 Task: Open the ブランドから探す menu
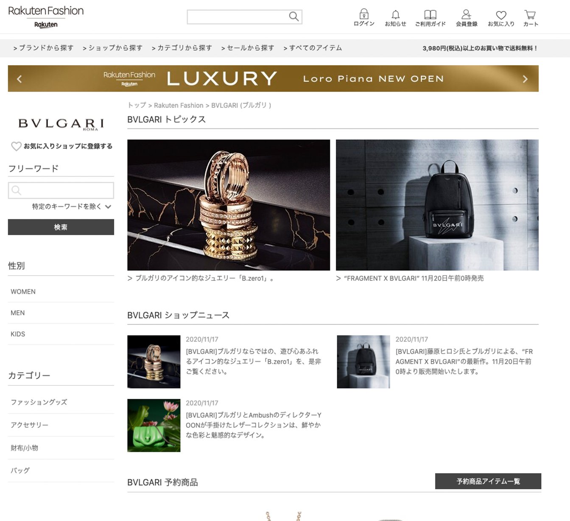pos(43,48)
